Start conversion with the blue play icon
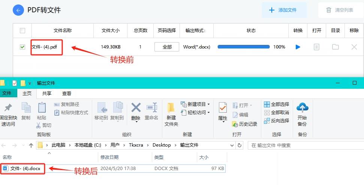The height and width of the screenshot is (185, 364). pyautogui.click(x=298, y=47)
